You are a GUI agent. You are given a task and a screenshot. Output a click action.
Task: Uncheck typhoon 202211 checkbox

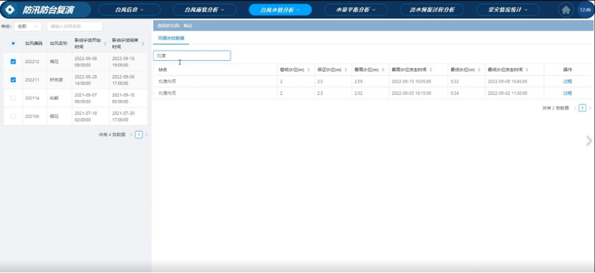[x=14, y=79]
